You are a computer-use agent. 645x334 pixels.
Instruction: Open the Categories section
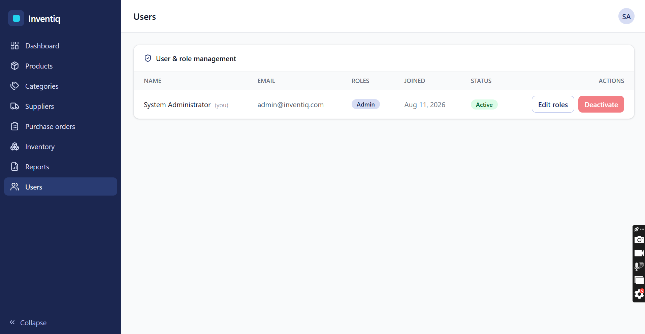pyautogui.click(x=61, y=86)
